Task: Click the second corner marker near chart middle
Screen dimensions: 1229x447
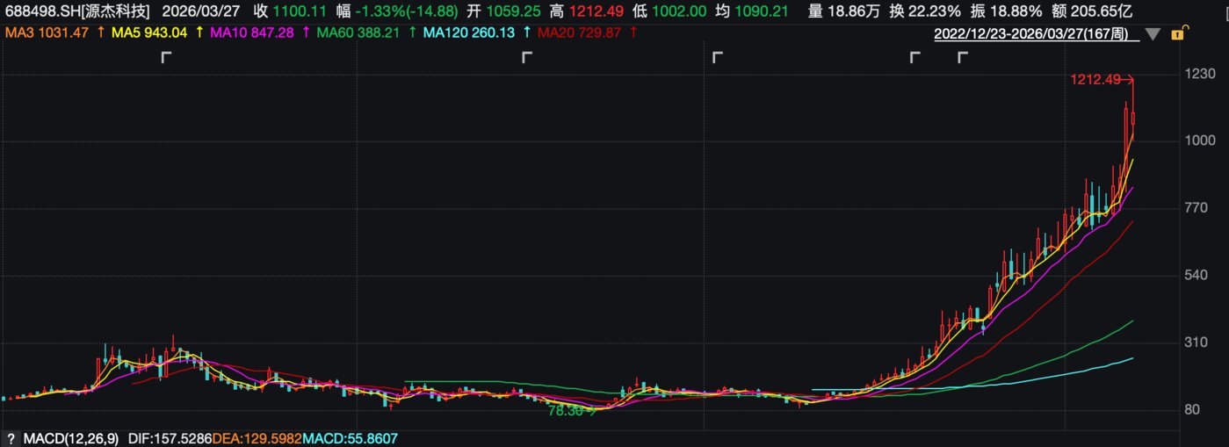Action: tap(527, 57)
